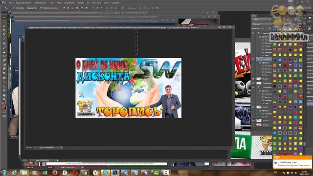Screen dimensions: 313x176
Task: Select the Eyedropper tool
Action: click(4, 39)
